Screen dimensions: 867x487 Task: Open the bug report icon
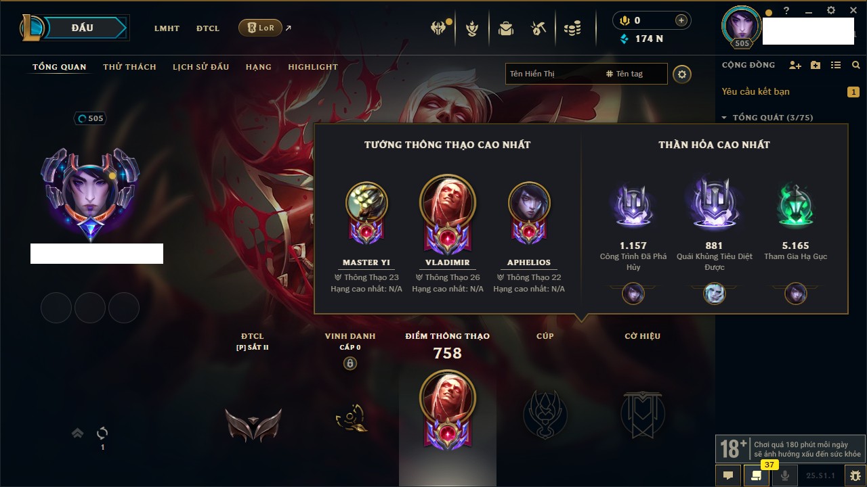point(855,476)
